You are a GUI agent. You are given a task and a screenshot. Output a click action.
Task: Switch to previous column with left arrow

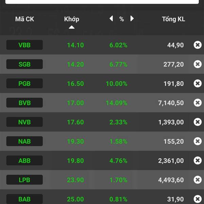coord(111,18)
